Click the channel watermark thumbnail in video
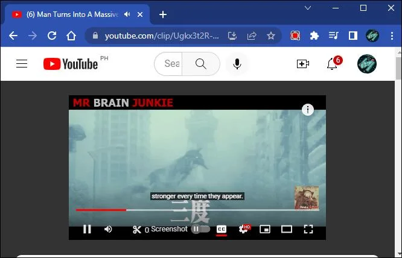This screenshot has width=402, height=258. tap(307, 198)
